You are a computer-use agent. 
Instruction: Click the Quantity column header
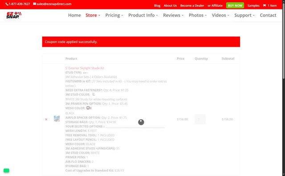[201, 58]
